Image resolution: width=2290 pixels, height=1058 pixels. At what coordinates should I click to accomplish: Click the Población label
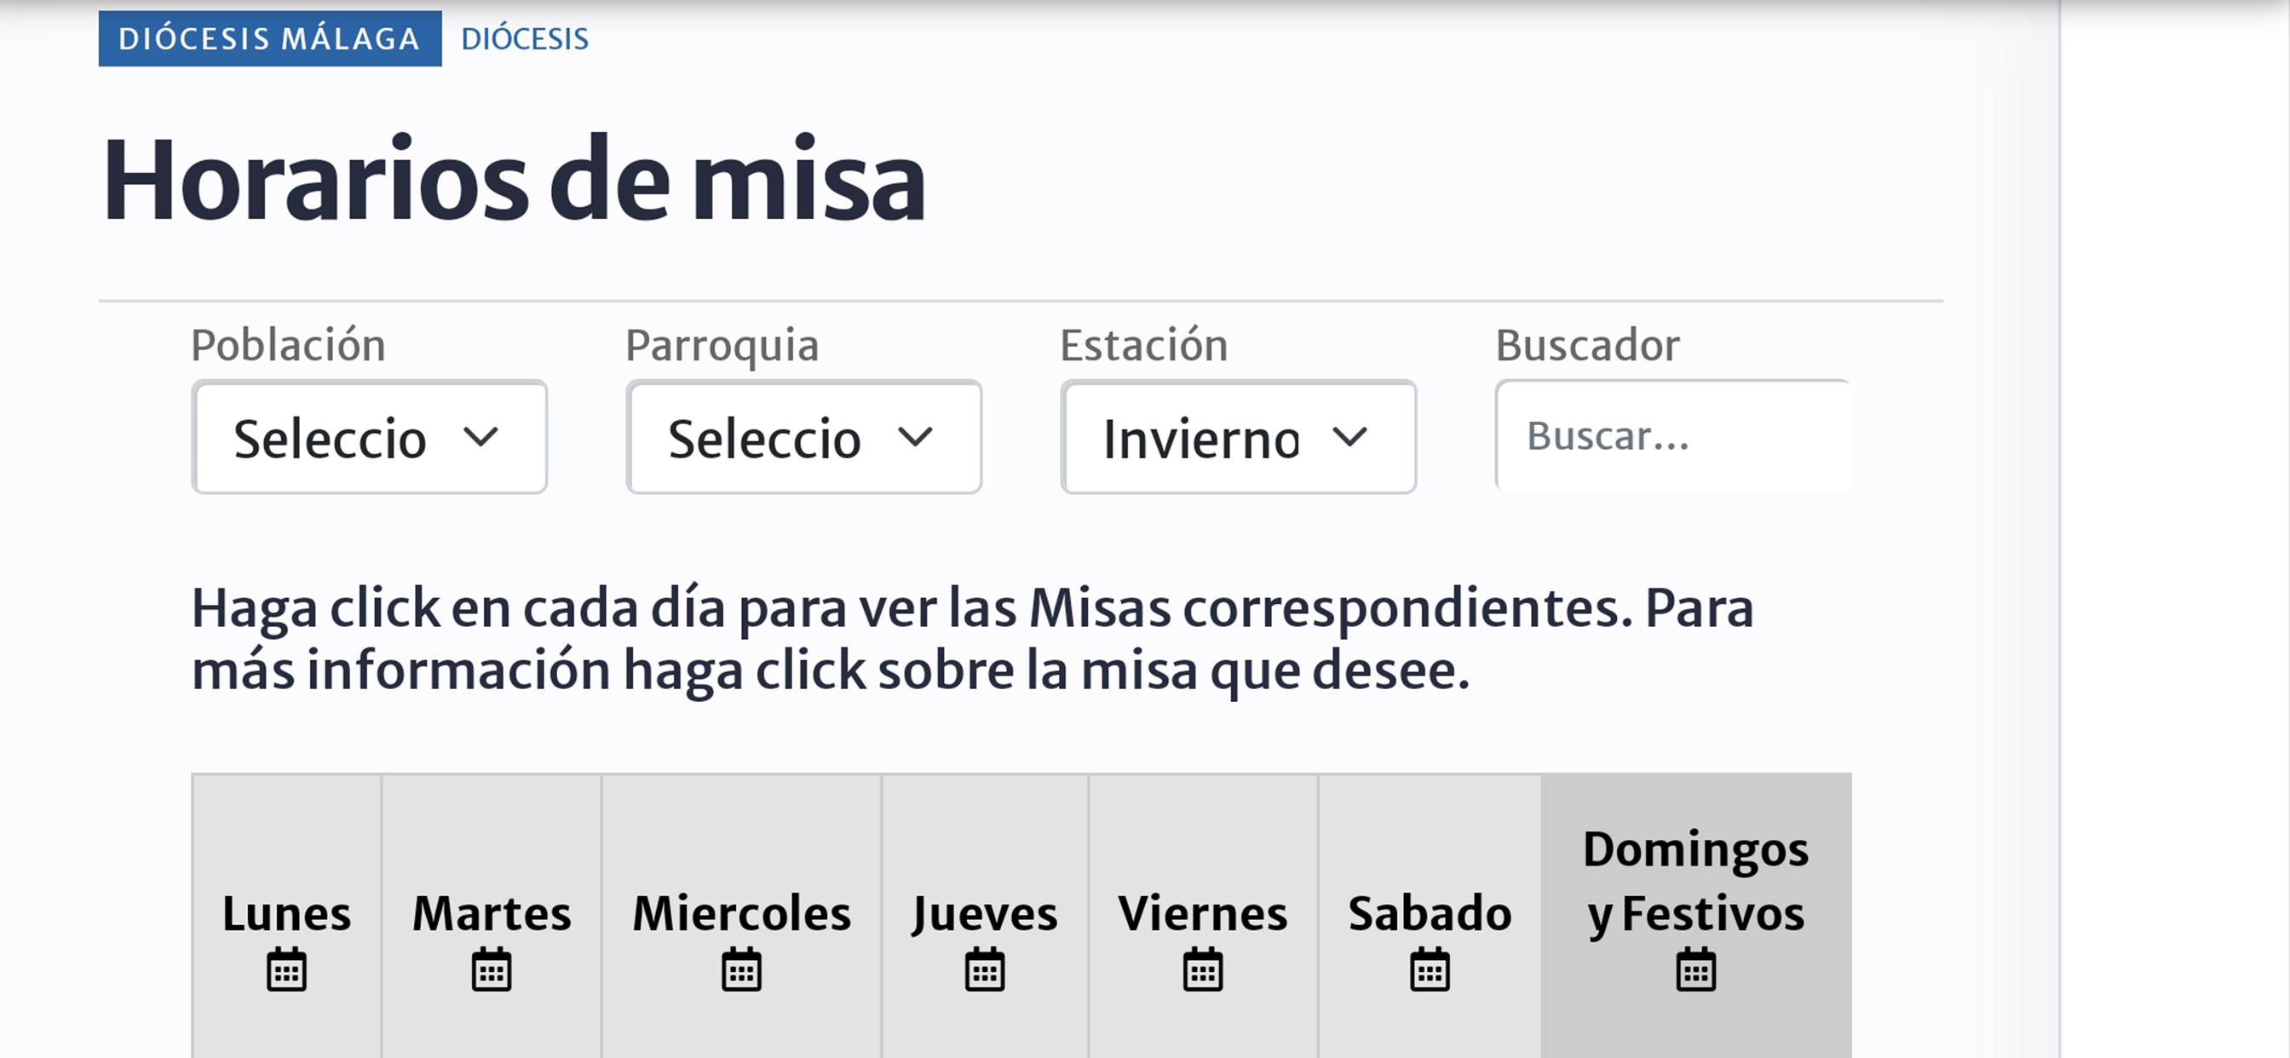click(288, 345)
